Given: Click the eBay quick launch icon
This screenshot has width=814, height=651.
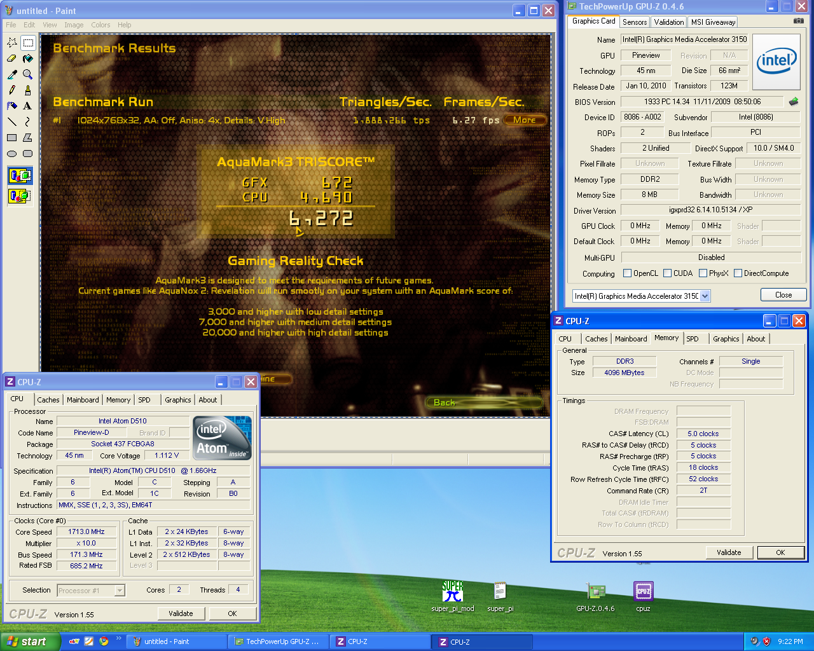Looking at the screenshot, I should tap(74, 641).
